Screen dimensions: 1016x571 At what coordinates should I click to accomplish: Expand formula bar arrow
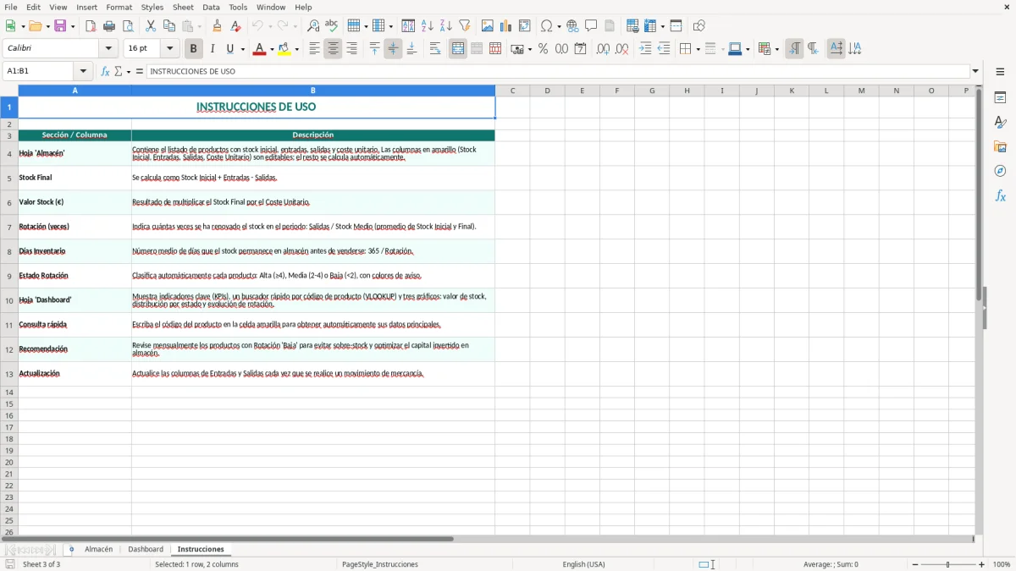[975, 72]
